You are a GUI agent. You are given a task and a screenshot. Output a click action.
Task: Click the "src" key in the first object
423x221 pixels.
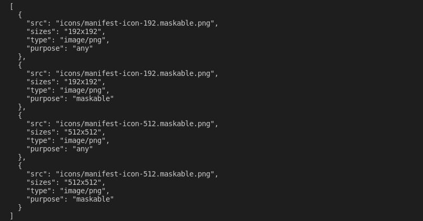click(x=37, y=23)
